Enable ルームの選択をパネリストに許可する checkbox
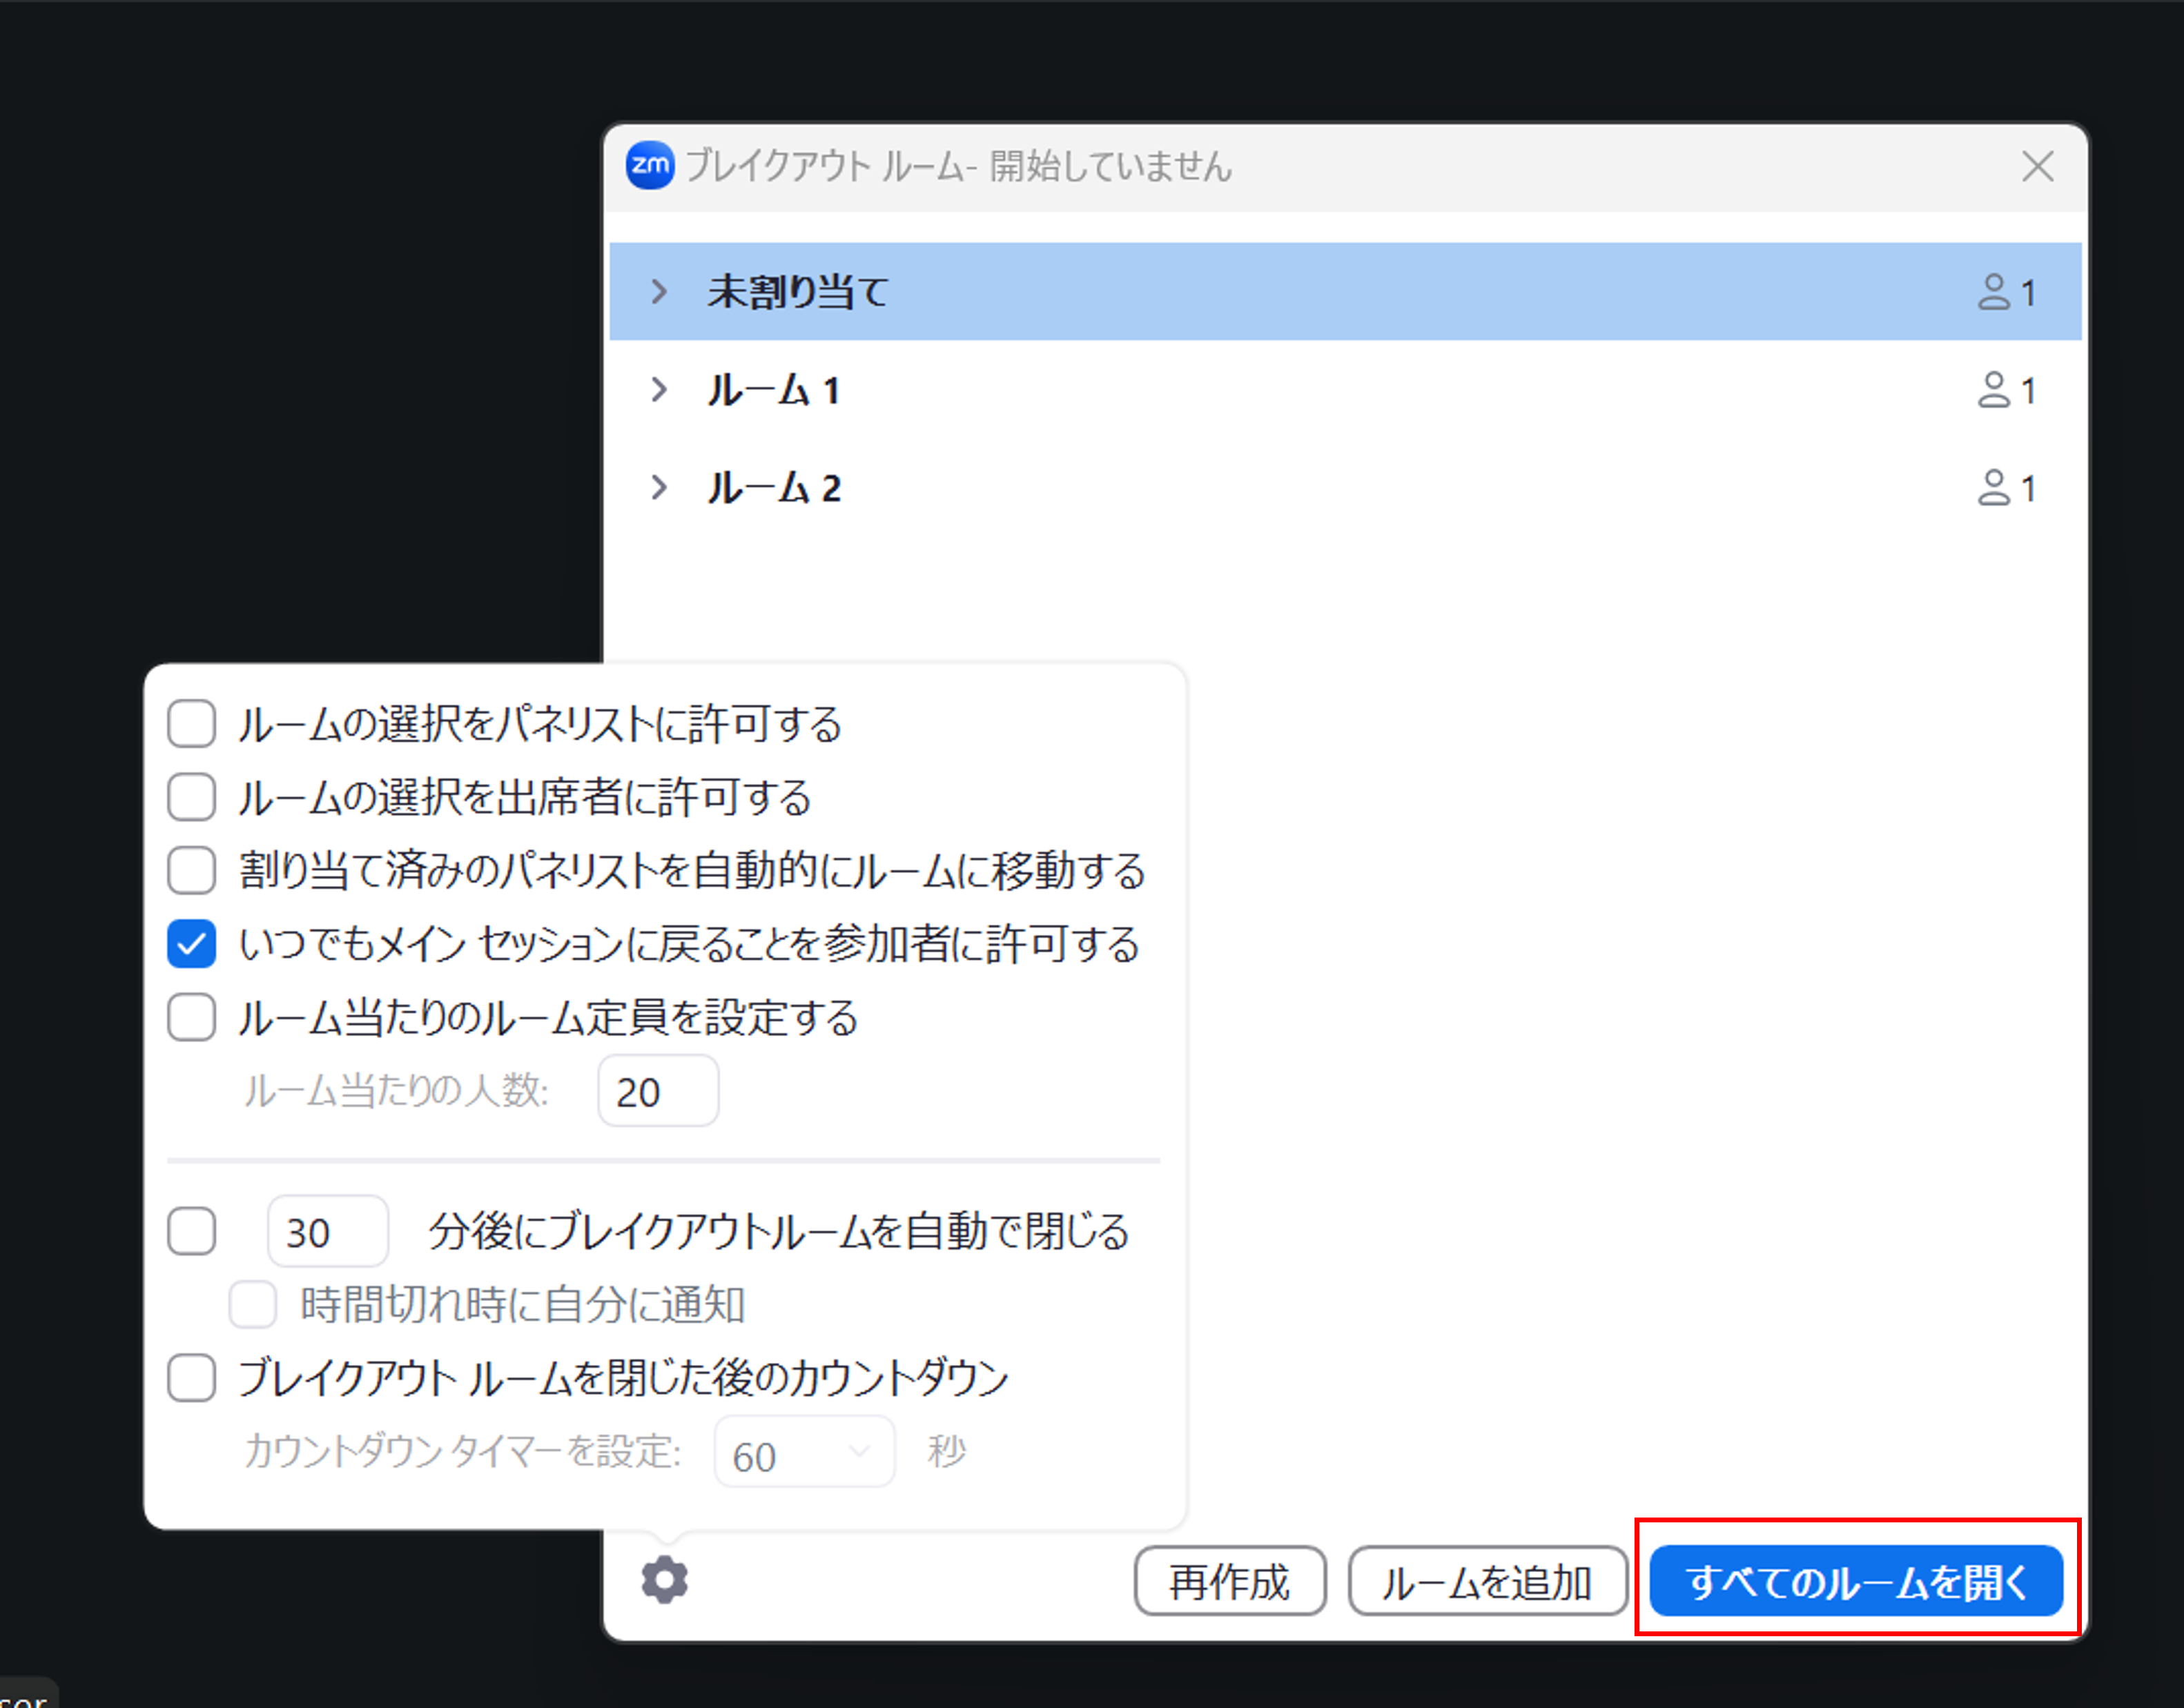 pyautogui.click(x=191, y=723)
